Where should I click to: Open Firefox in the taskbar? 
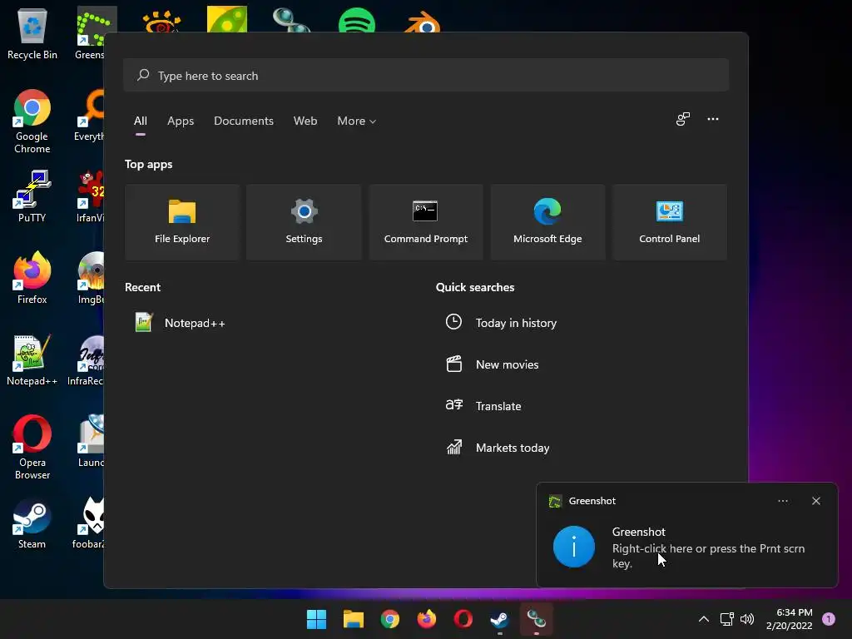click(x=427, y=619)
